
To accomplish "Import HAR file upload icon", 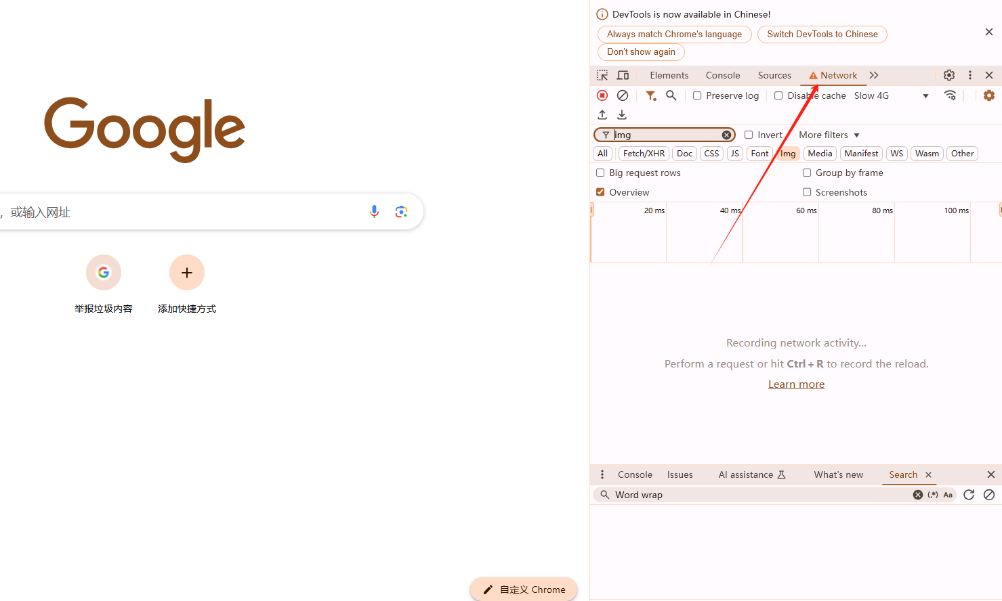I will [x=602, y=115].
